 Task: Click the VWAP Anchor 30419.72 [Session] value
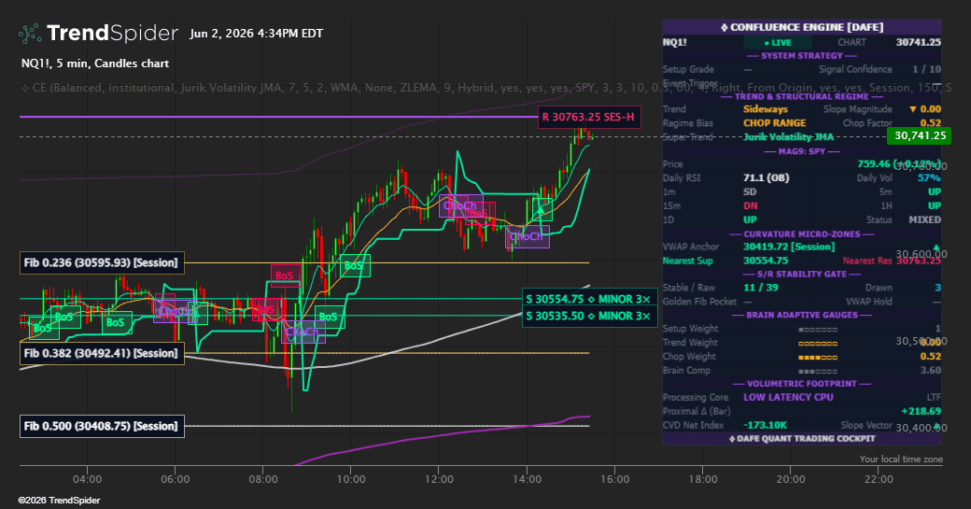point(789,247)
